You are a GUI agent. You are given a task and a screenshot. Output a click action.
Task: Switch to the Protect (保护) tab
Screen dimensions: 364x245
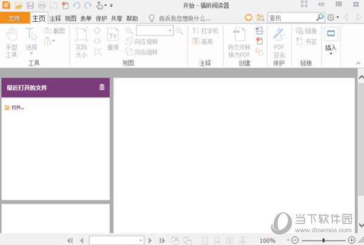[101, 18]
